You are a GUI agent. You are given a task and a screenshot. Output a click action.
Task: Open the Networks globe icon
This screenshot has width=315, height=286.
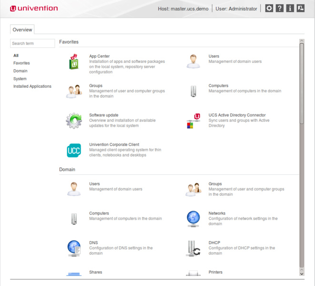[193, 219]
